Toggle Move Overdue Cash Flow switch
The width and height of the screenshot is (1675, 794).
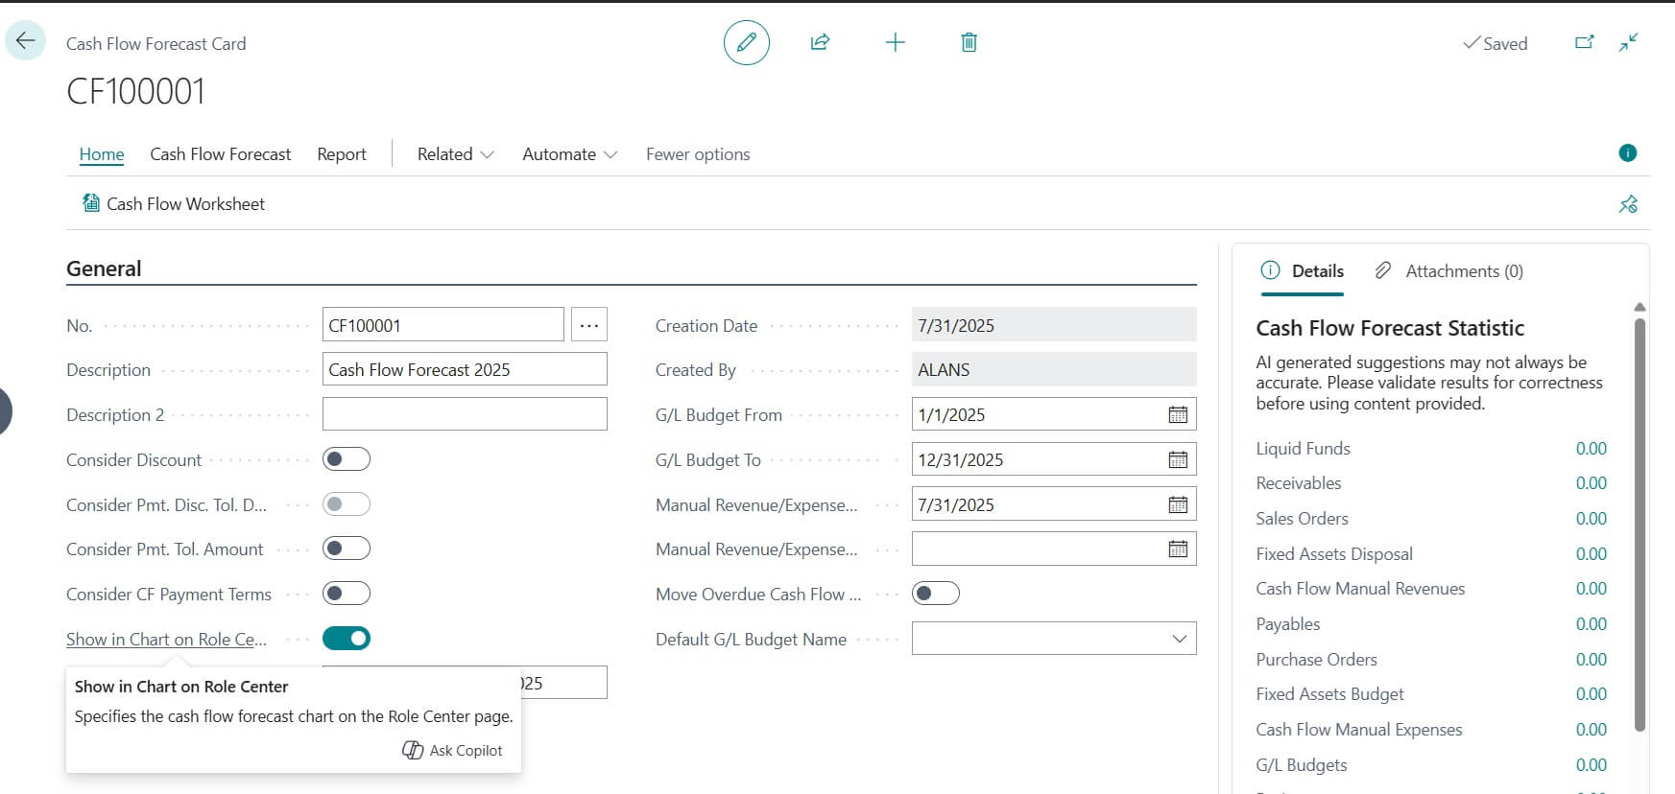pos(936,594)
